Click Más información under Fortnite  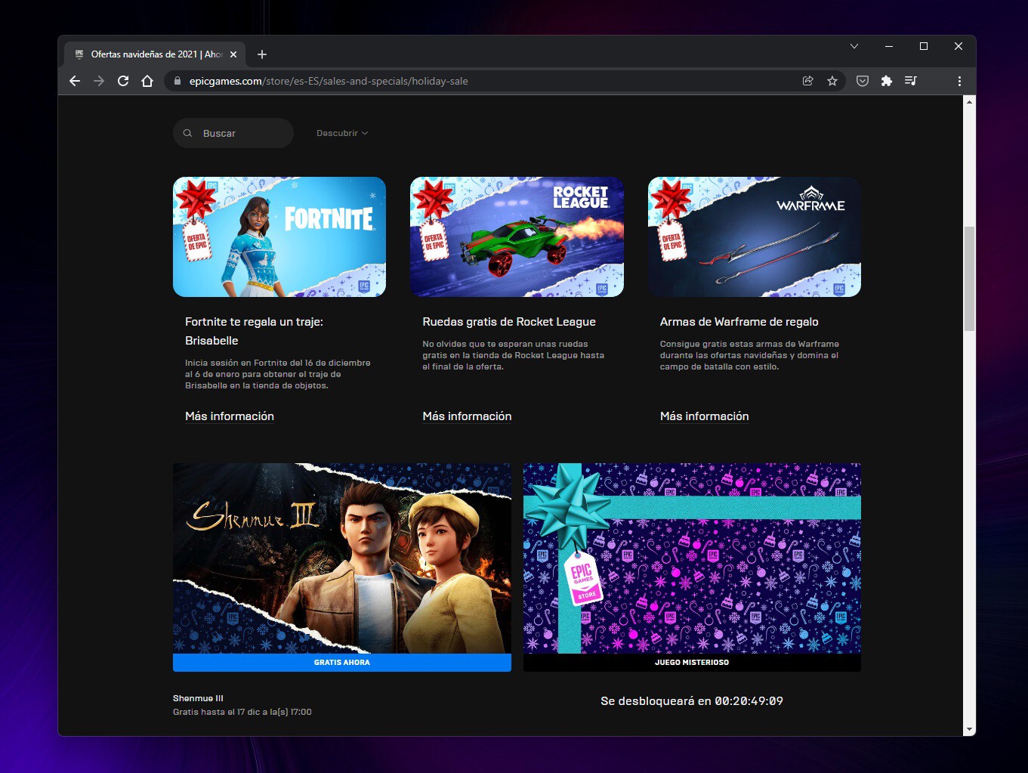230,416
